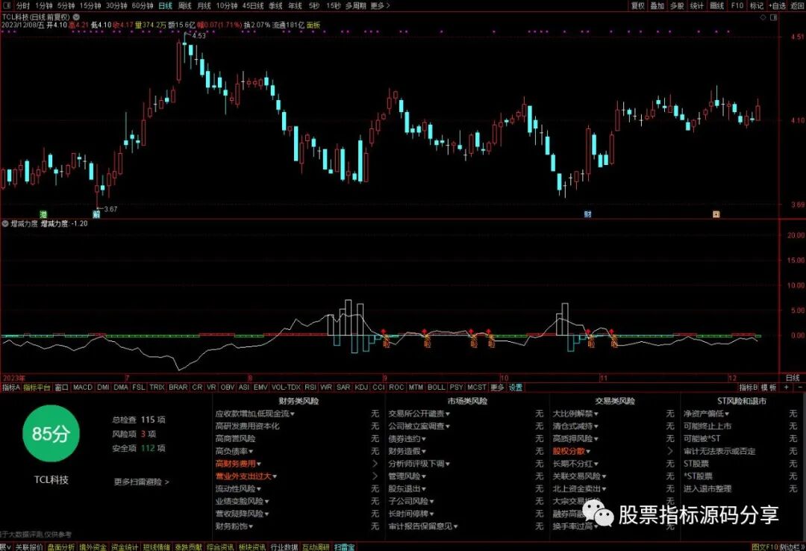Toggle the side panel icon at chart top-right
Viewport: 806px width, 551px height.
click(x=774, y=17)
